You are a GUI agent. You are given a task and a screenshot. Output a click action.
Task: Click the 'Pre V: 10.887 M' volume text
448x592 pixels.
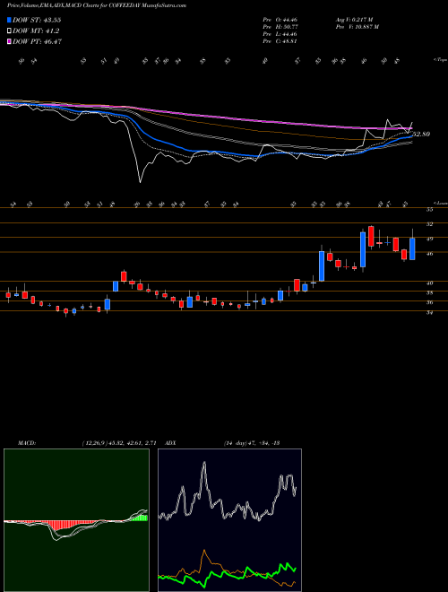point(357,27)
